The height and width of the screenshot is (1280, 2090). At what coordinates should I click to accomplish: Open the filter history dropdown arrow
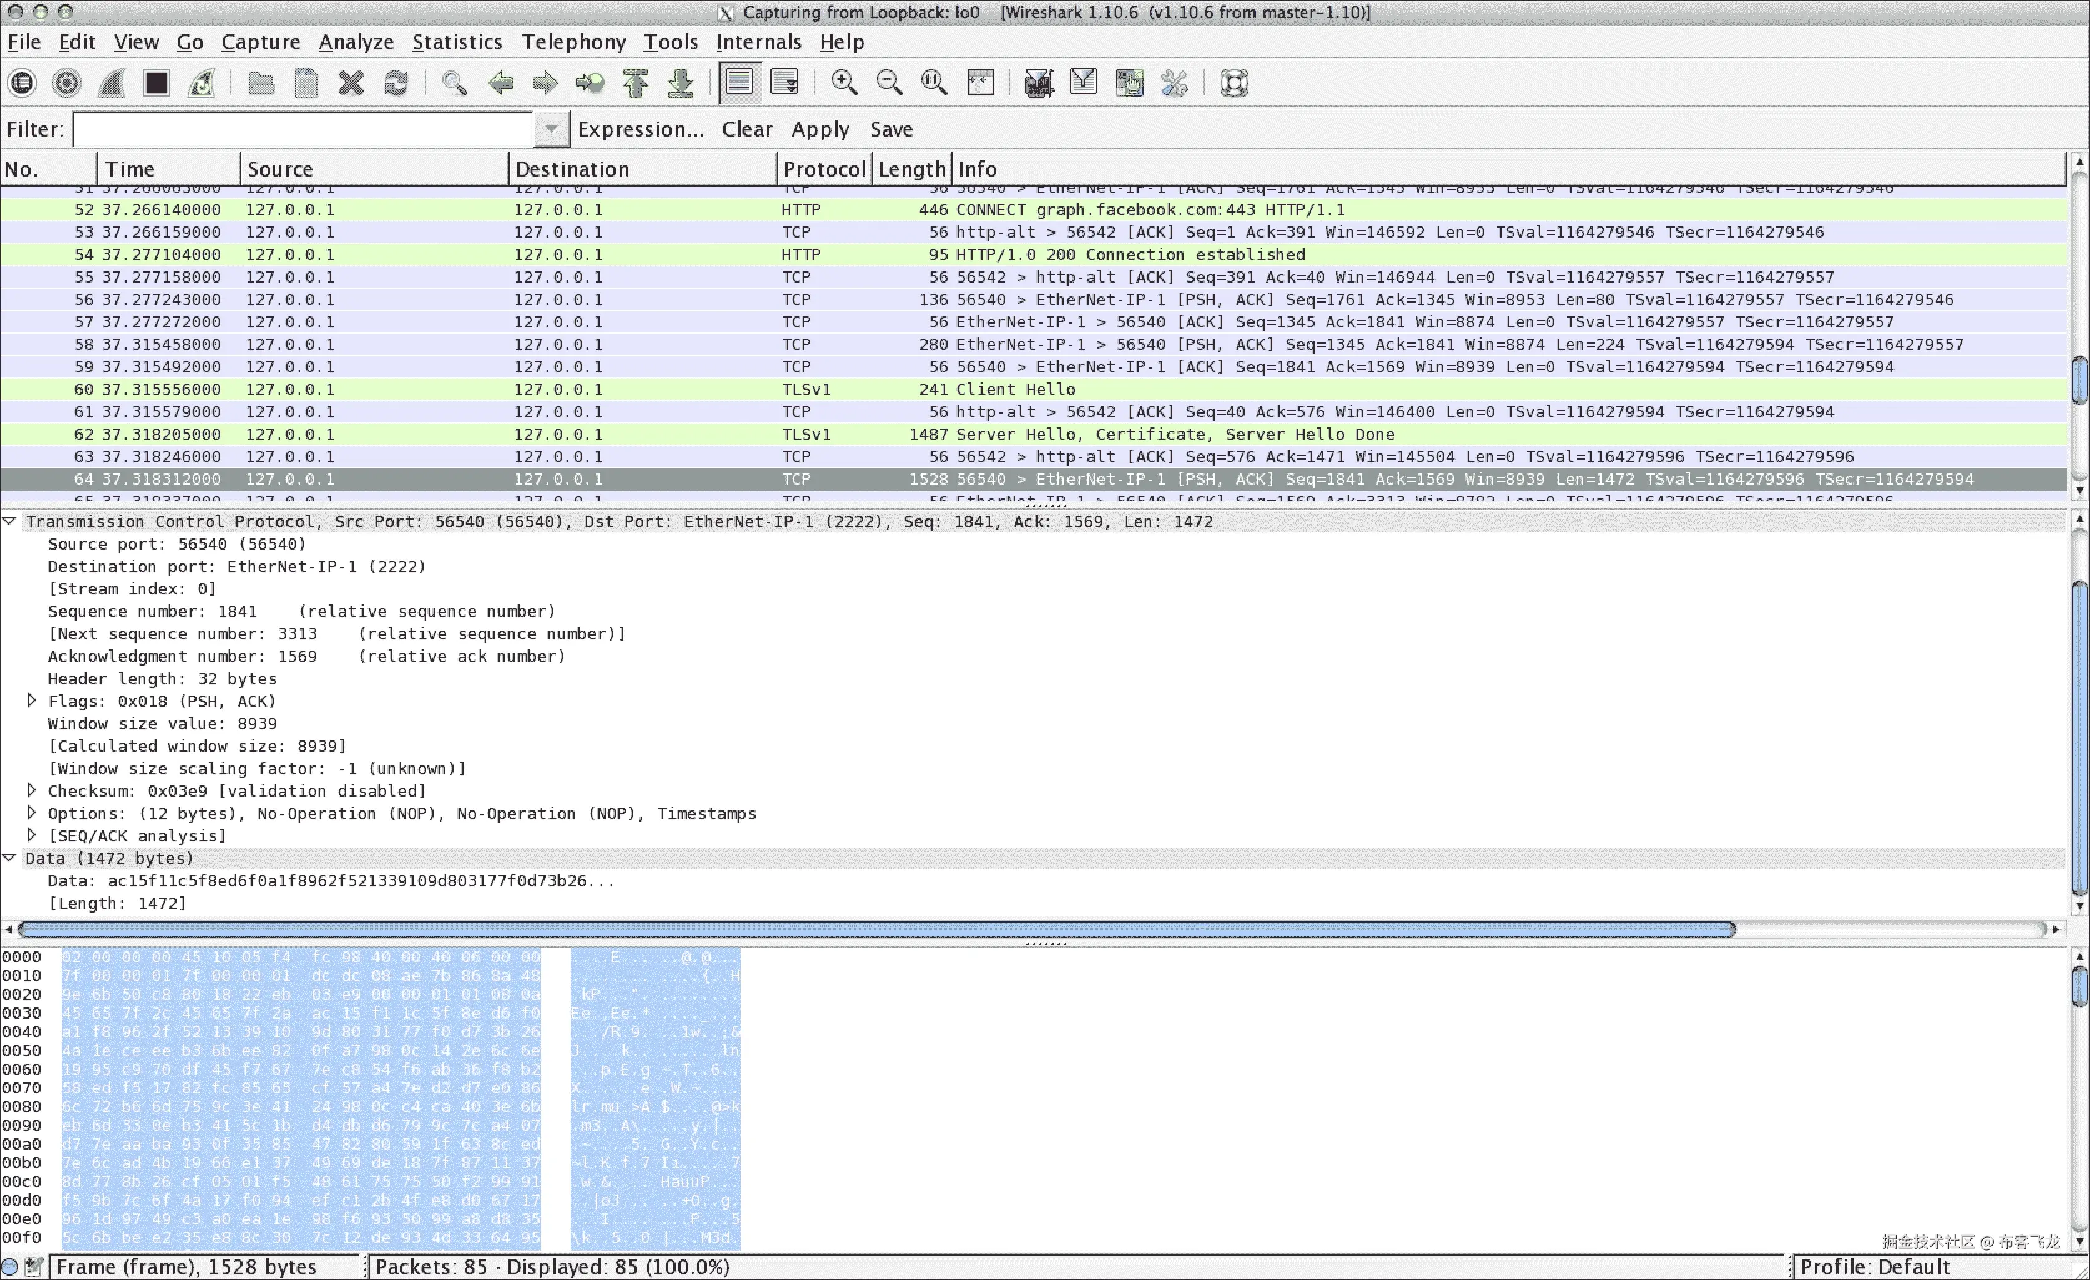point(552,129)
